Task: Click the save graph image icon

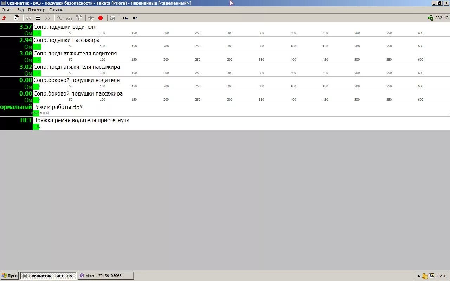Action: point(112,18)
